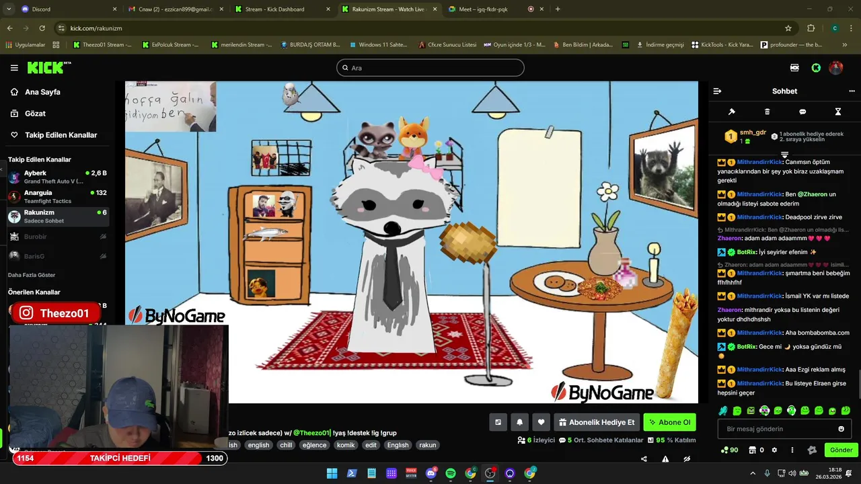Viewport: 861px width, 484px height.
Task: Click the @Theezo01 mention link
Action: pos(311,433)
